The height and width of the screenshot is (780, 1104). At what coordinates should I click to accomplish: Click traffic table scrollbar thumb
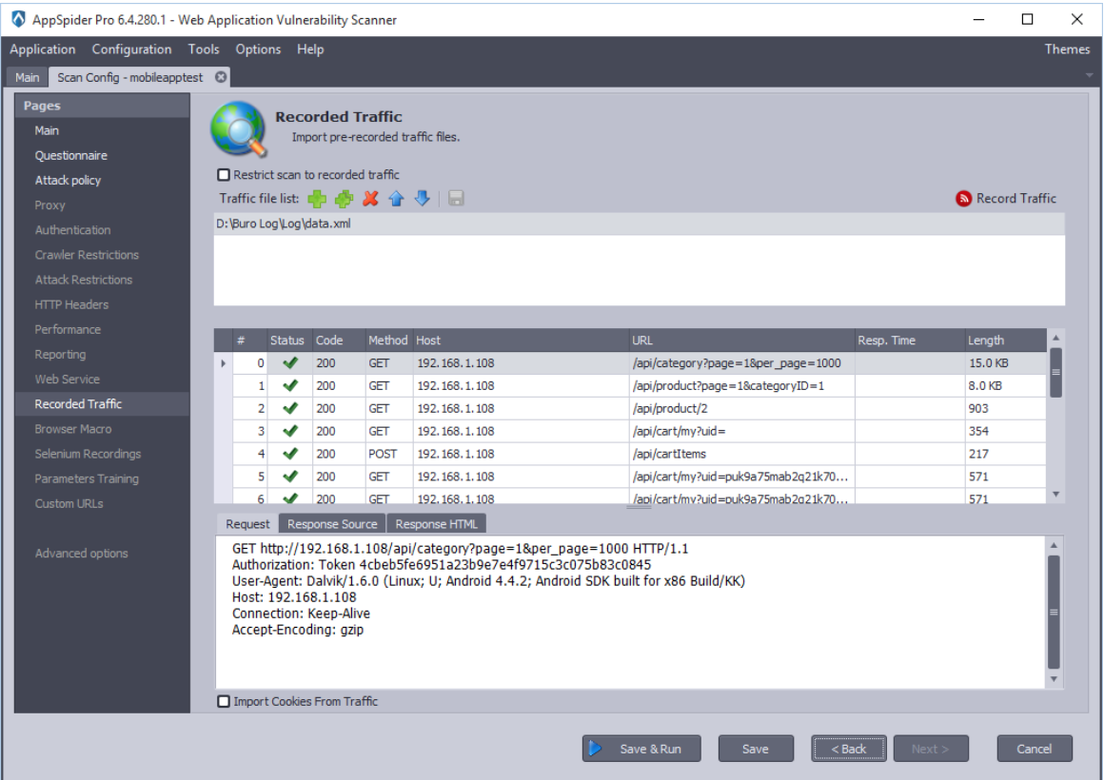click(1055, 372)
